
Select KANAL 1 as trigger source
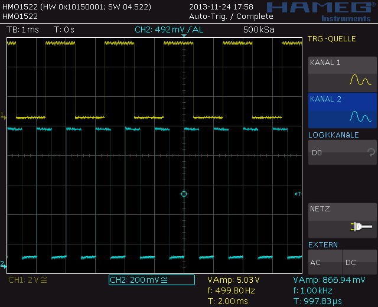click(343, 74)
